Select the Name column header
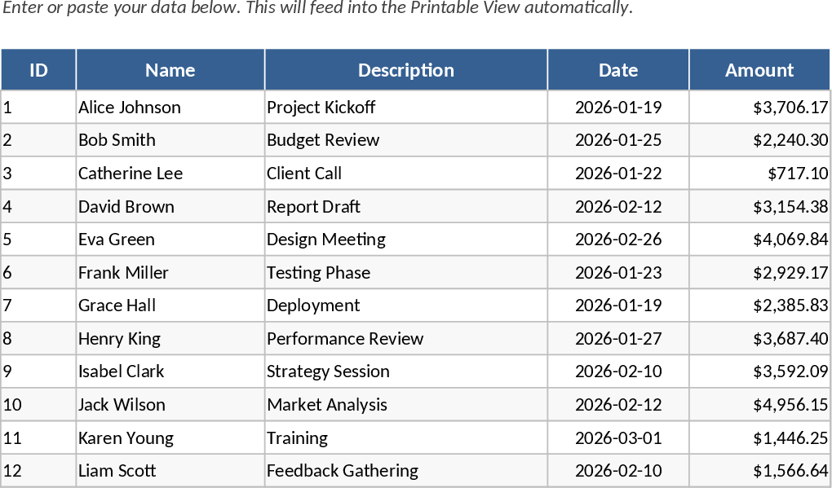This screenshot has height=488, width=832. pos(170,70)
